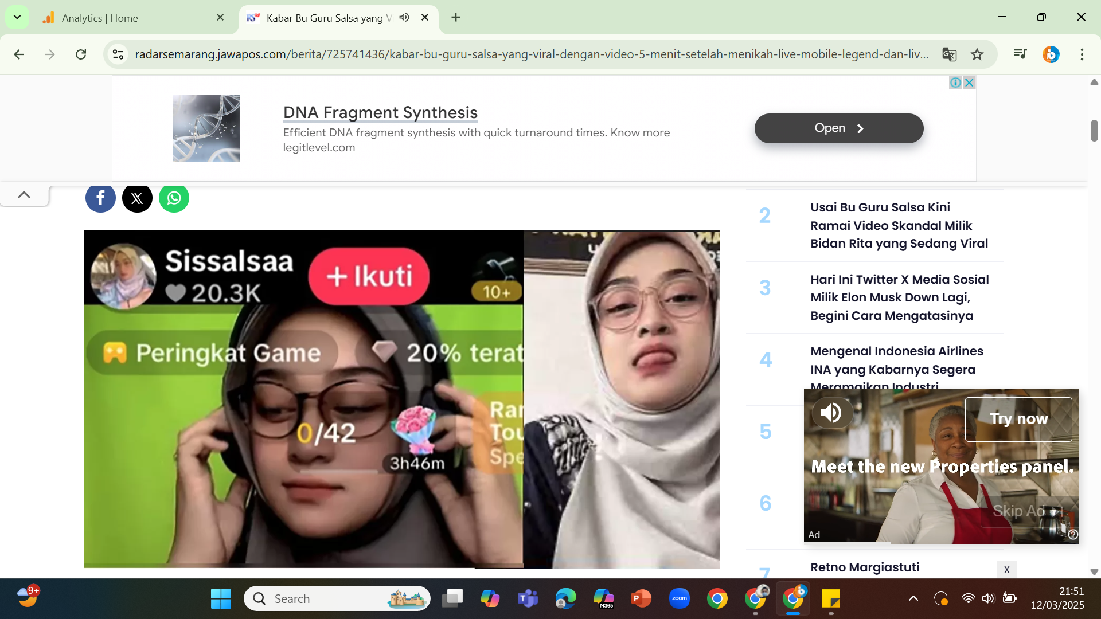Viewport: 1101px width, 619px height.
Task: Go back to previous page
Action: click(19, 54)
